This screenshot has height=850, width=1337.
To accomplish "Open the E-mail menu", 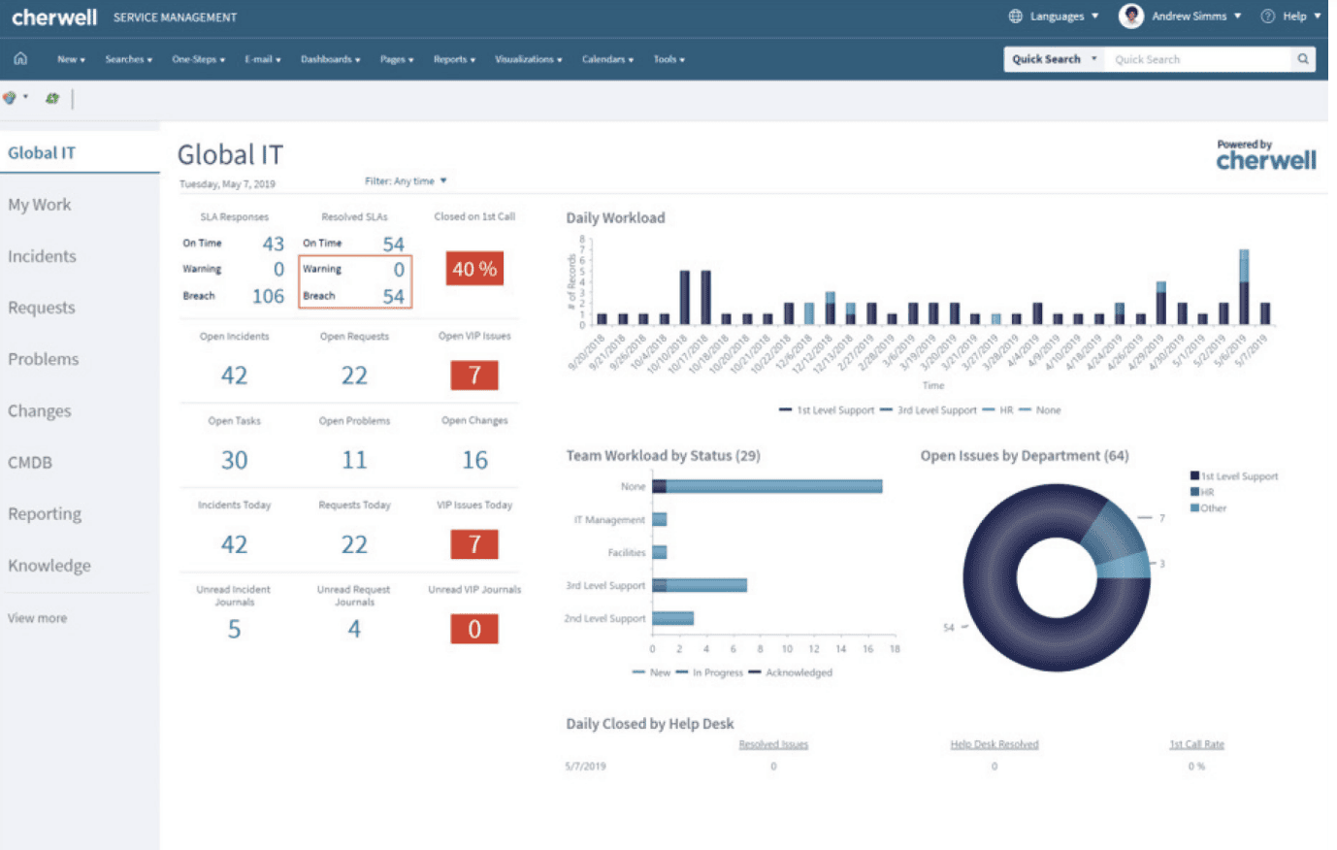I will 263,59.
